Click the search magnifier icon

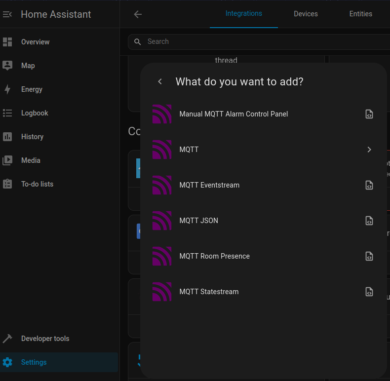click(x=138, y=42)
